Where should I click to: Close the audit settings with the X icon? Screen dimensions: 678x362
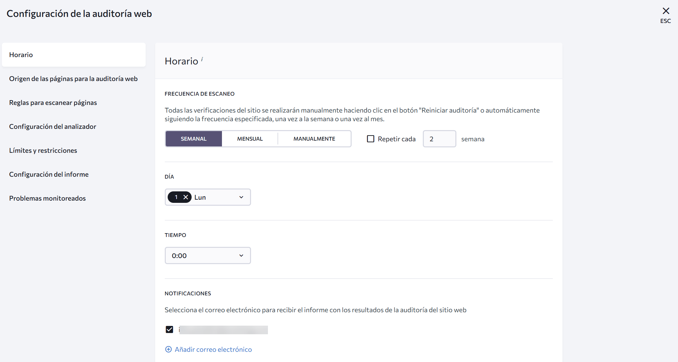pos(666,11)
